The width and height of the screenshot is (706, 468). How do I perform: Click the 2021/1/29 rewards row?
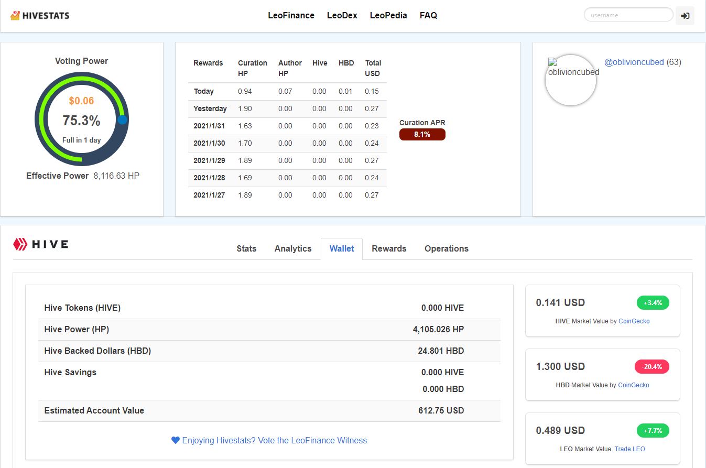[288, 160]
